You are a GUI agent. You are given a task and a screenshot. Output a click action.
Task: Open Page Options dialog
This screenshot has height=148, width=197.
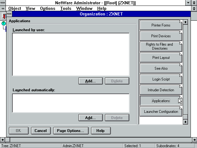71,131
